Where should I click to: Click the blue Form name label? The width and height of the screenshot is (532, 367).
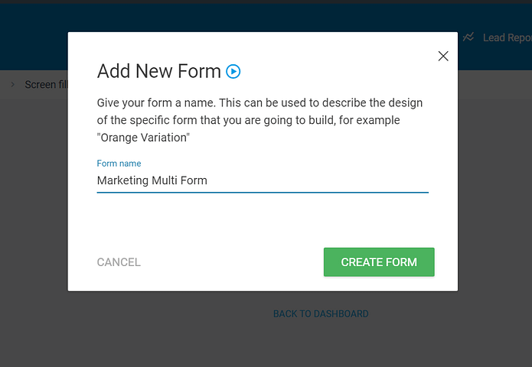tap(119, 164)
